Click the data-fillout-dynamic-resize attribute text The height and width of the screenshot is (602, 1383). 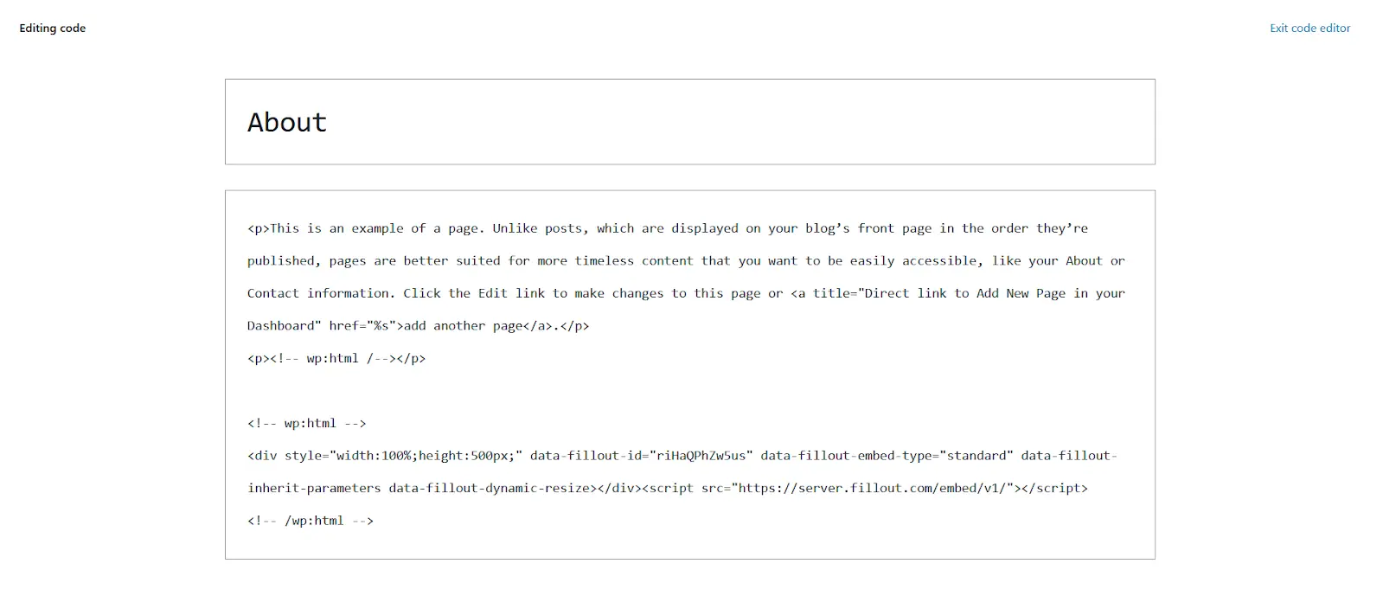click(x=493, y=489)
